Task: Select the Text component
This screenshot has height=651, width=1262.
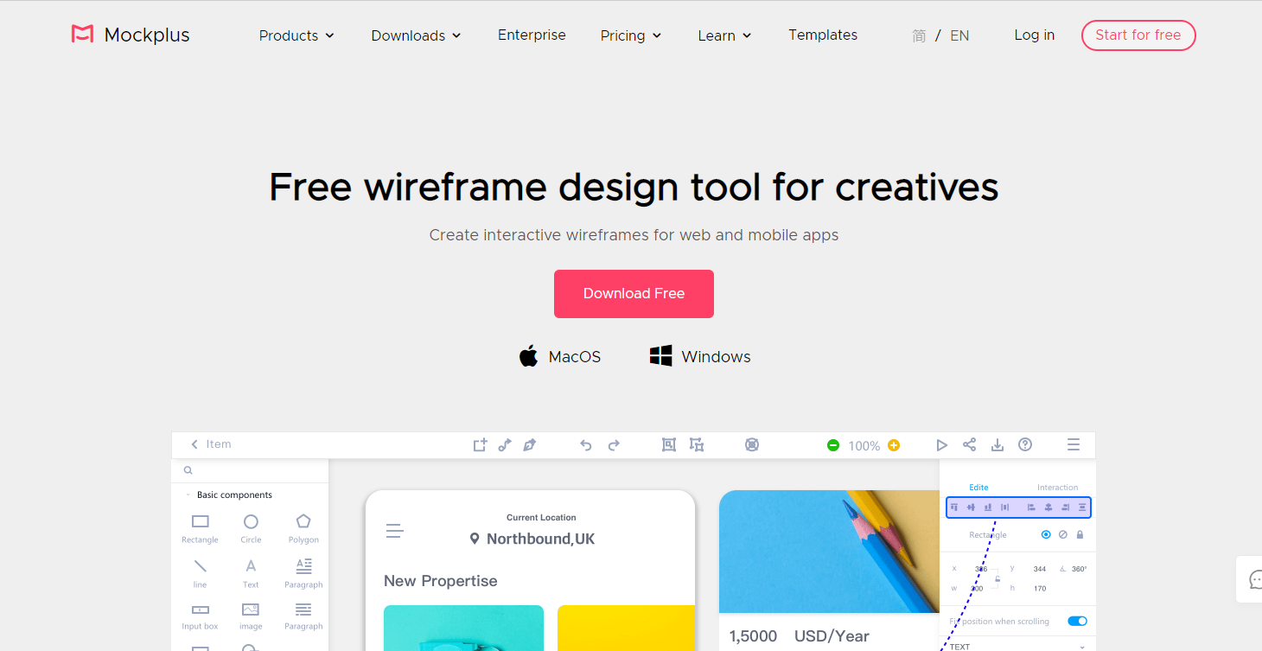Action: pos(251,573)
